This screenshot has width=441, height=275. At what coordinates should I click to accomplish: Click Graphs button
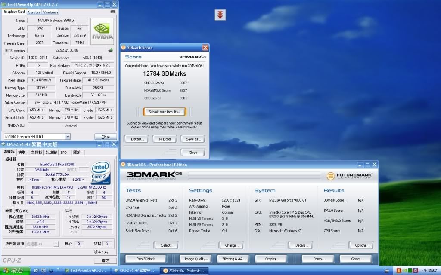point(272,259)
